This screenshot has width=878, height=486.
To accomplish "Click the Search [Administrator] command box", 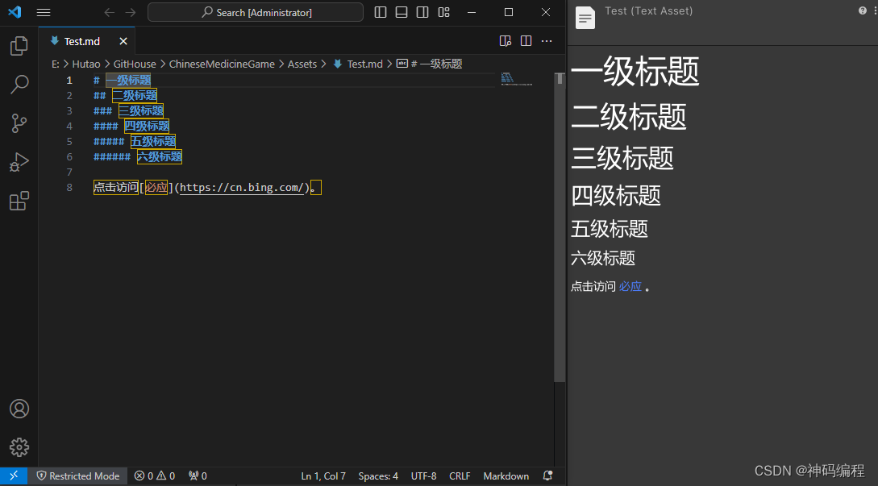I will pos(256,12).
